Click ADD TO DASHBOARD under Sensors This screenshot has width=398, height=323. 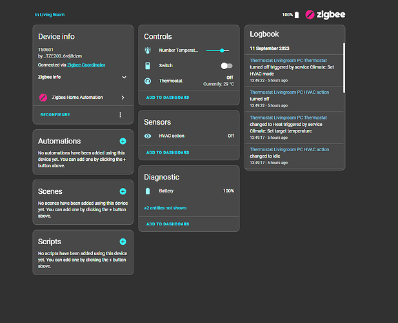168,152
